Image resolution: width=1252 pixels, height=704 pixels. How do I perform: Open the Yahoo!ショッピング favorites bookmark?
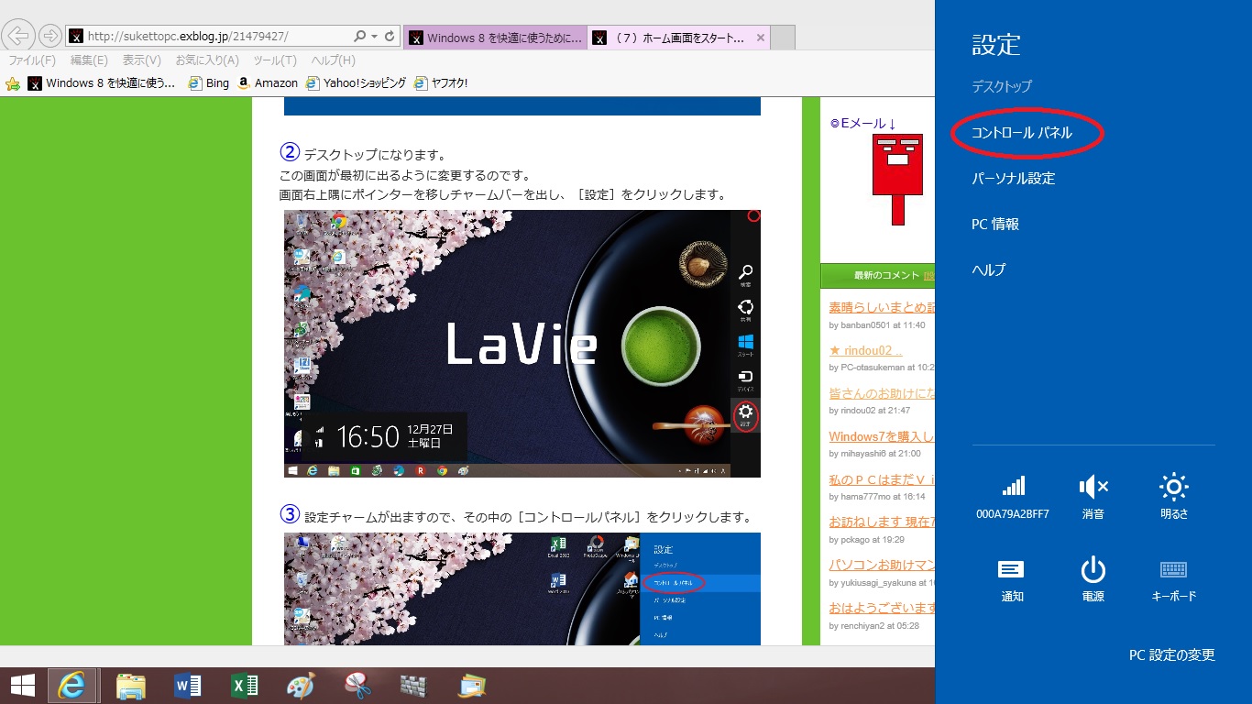pos(356,82)
